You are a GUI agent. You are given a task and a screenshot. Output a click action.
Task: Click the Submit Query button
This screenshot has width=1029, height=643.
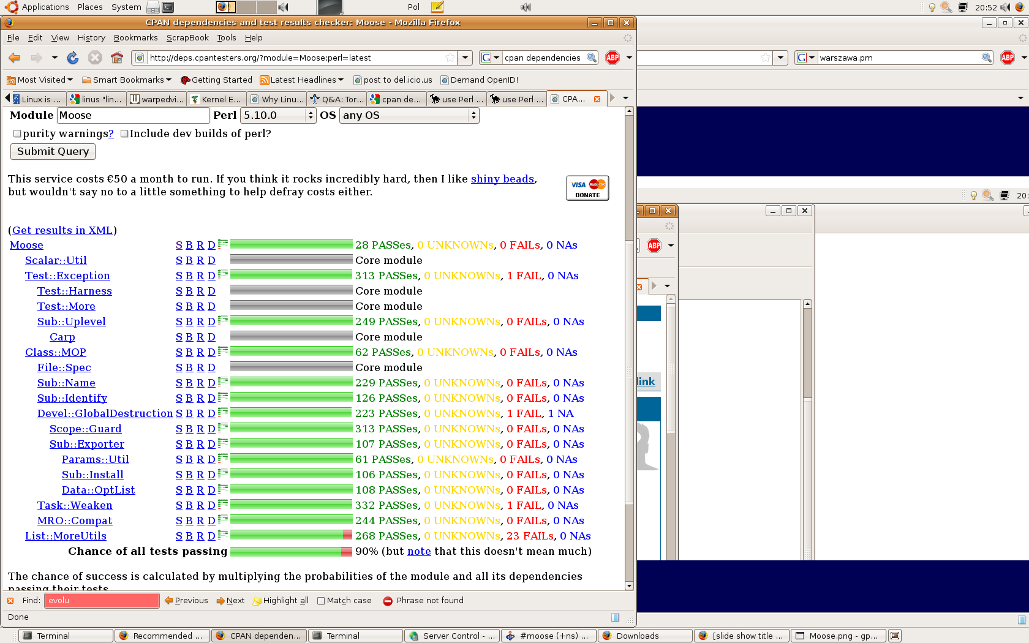(53, 151)
